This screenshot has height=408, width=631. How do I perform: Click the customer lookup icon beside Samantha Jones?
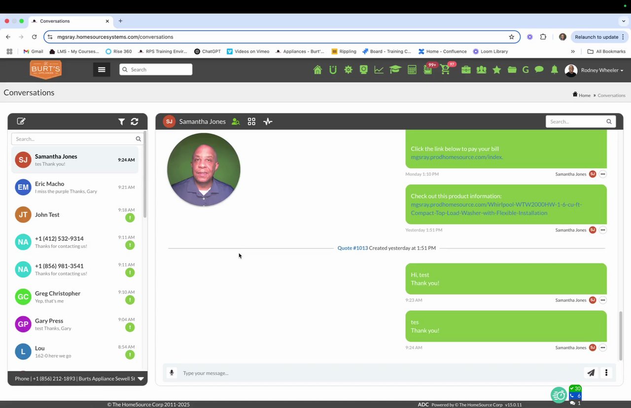236,121
